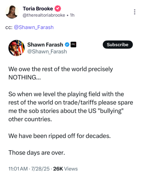Screen dimensions: 144x179
Task: Click the paragraph about trade/tariffs
Action: pyautogui.click(x=71, y=107)
